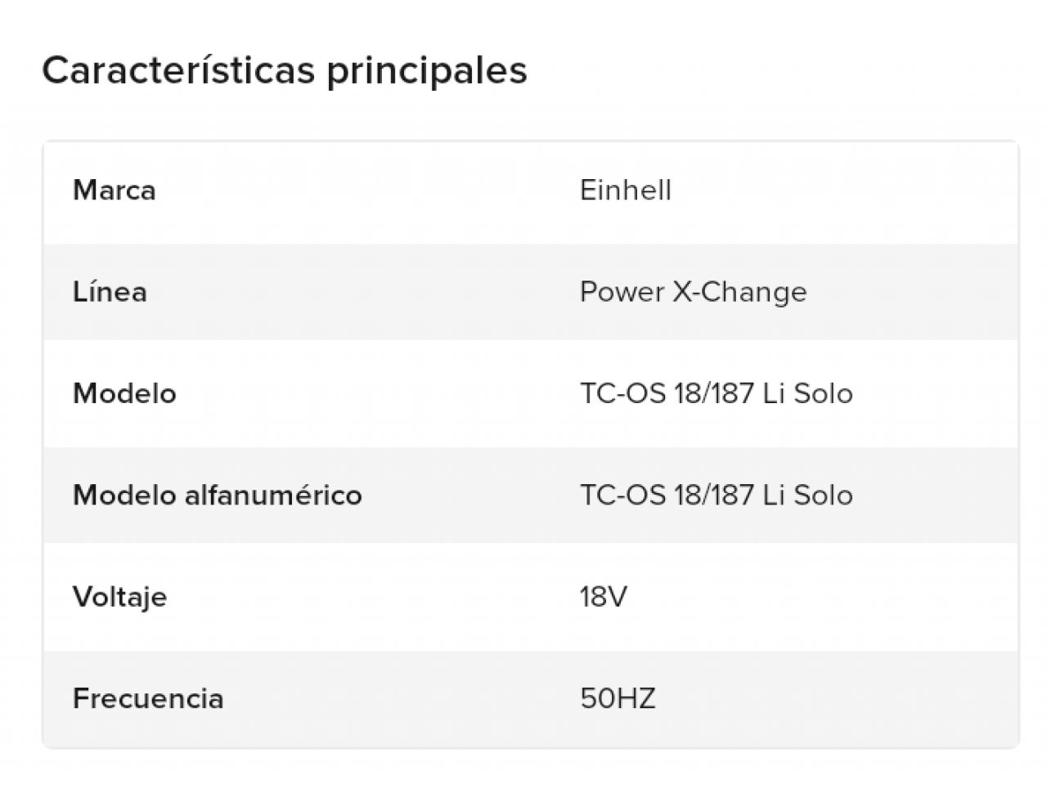Click the Modelo alfanumérico table row

point(531,495)
